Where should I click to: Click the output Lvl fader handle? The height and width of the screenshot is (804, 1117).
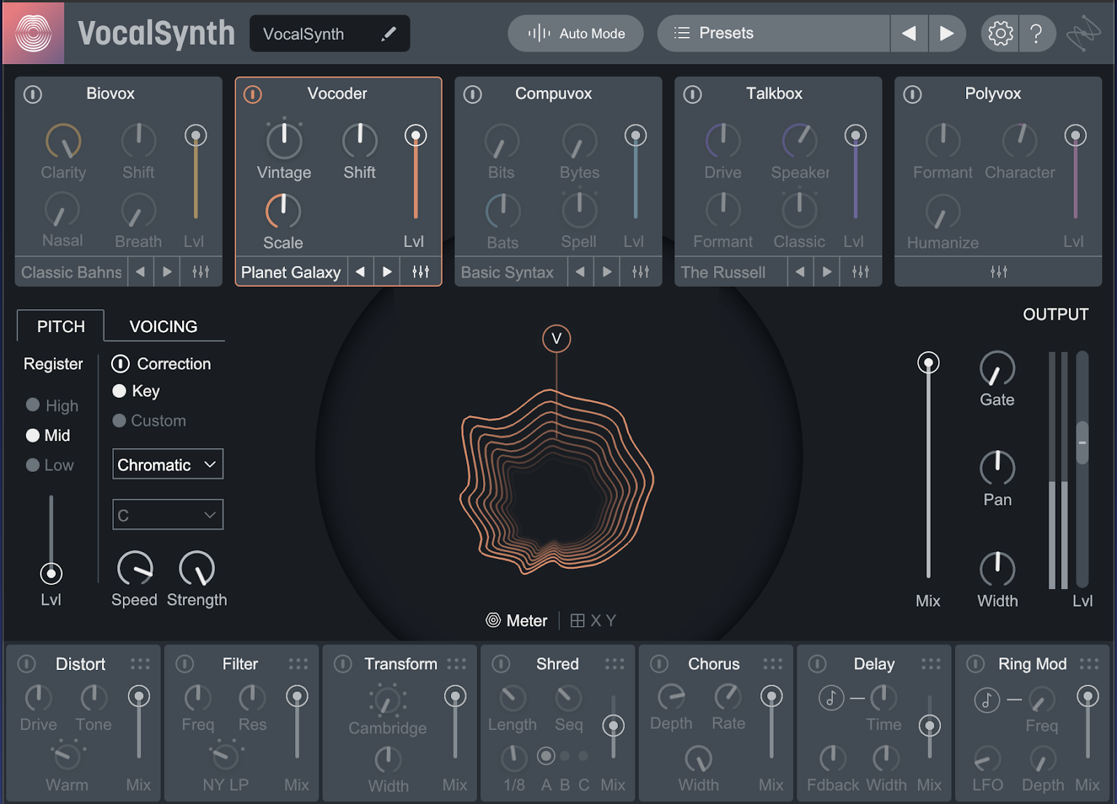click(x=1082, y=442)
